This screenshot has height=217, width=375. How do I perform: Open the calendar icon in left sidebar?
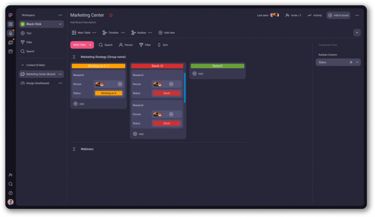tap(11, 51)
